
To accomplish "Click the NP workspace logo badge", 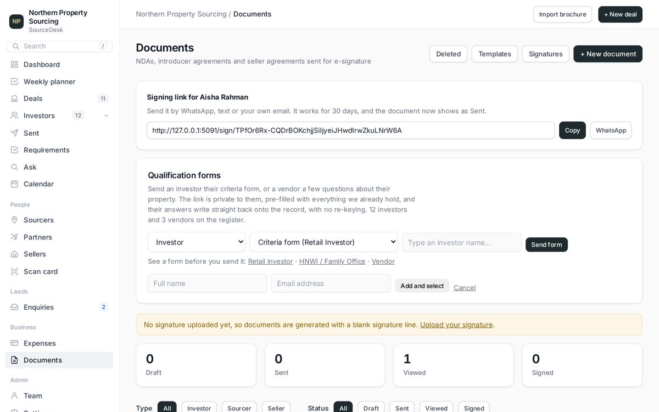I will (16, 21).
